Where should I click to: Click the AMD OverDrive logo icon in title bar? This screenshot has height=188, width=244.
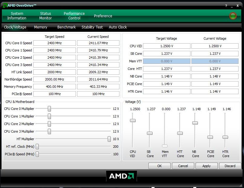(5, 5)
